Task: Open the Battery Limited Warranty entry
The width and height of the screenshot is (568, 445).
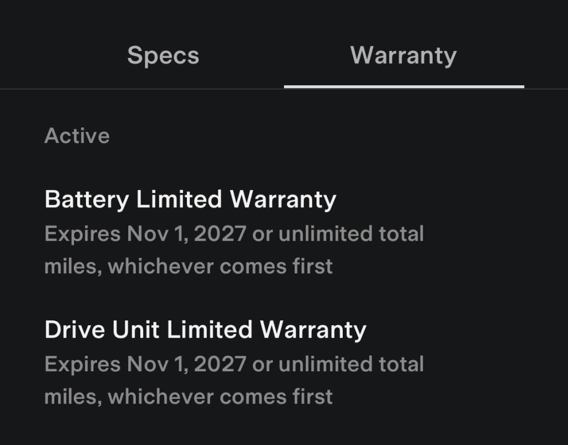Action: pos(190,199)
